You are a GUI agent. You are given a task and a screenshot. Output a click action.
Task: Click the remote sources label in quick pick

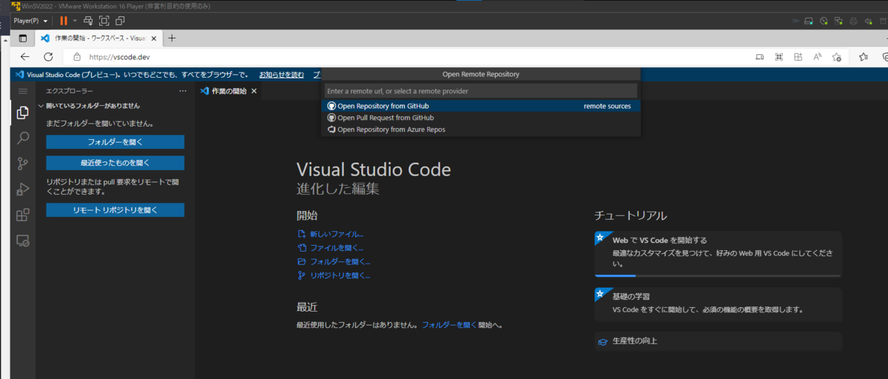[608, 106]
